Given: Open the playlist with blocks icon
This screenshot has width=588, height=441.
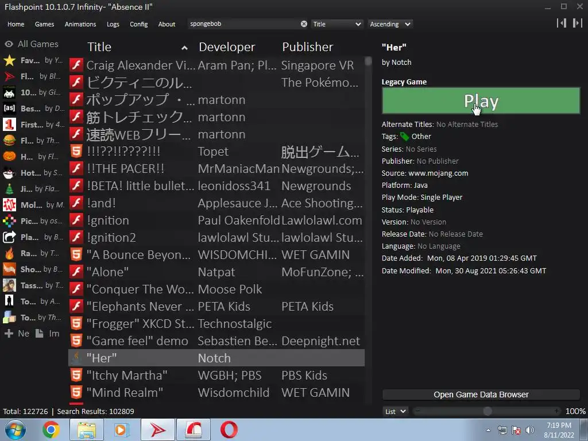Looking at the screenshot, I should [x=9, y=317].
